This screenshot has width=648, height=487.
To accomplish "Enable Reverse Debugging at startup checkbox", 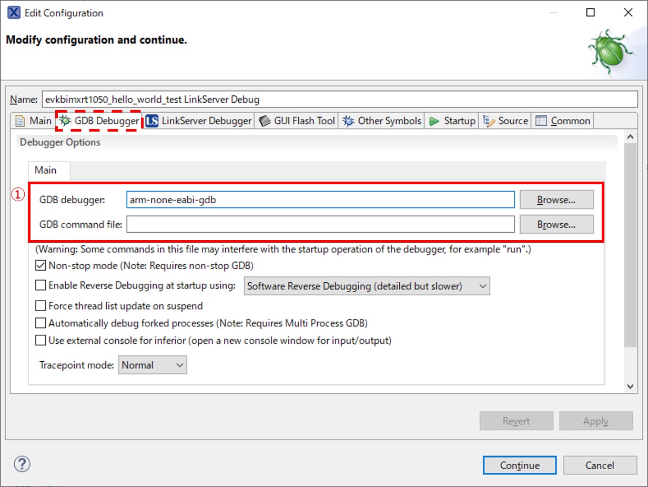I will [x=40, y=286].
